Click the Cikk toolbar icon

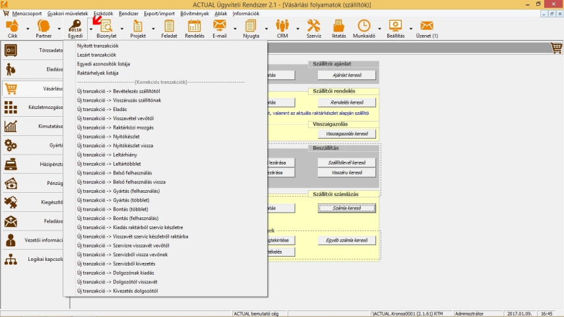point(13,27)
